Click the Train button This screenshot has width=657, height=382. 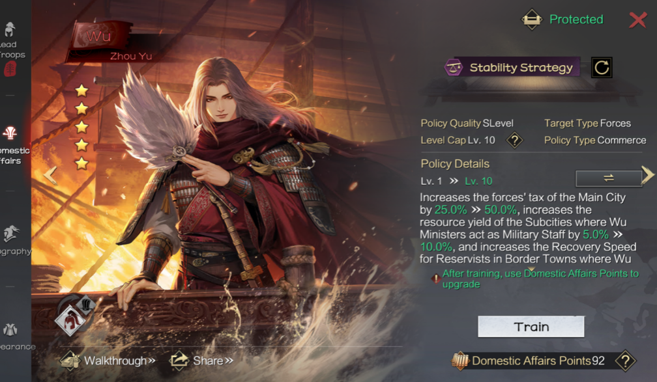pos(531,327)
